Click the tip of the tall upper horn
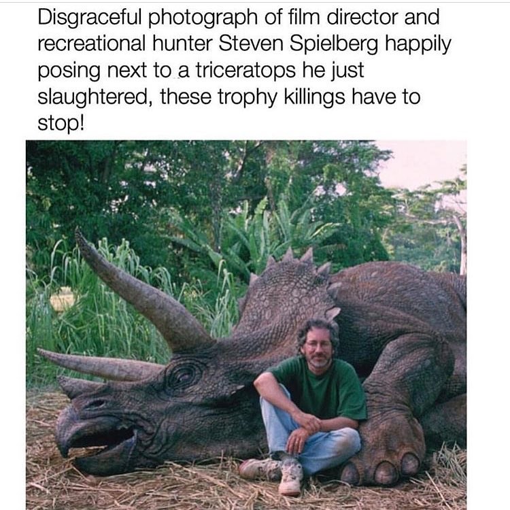510x510 pixels. [80, 236]
